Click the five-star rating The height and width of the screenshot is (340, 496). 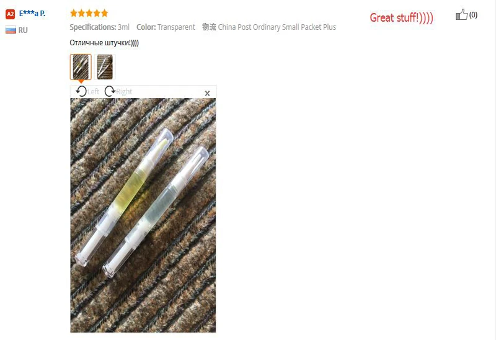[89, 13]
